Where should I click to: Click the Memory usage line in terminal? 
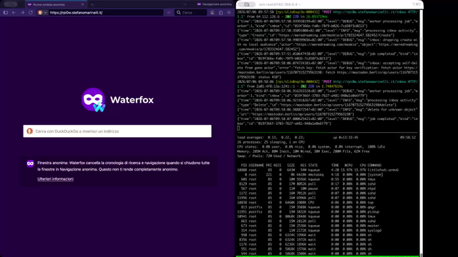point(303,151)
